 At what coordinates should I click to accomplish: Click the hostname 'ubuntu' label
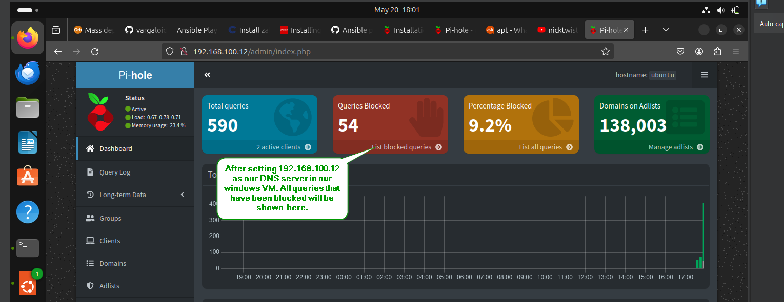click(x=662, y=75)
